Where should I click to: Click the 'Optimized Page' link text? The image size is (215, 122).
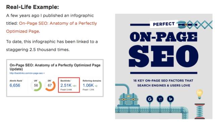tap(23, 31)
